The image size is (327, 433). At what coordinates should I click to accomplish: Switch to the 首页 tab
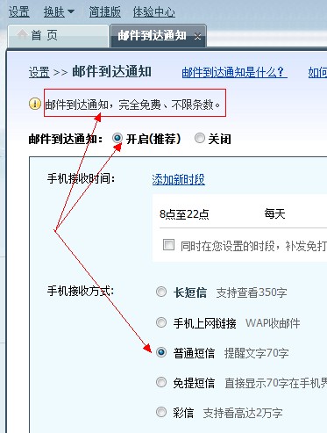pyautogui.click(x=58, y=36)
